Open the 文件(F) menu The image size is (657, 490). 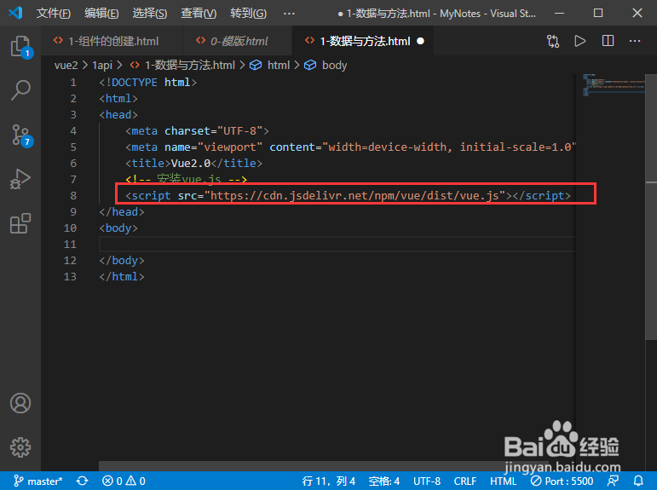53,14
